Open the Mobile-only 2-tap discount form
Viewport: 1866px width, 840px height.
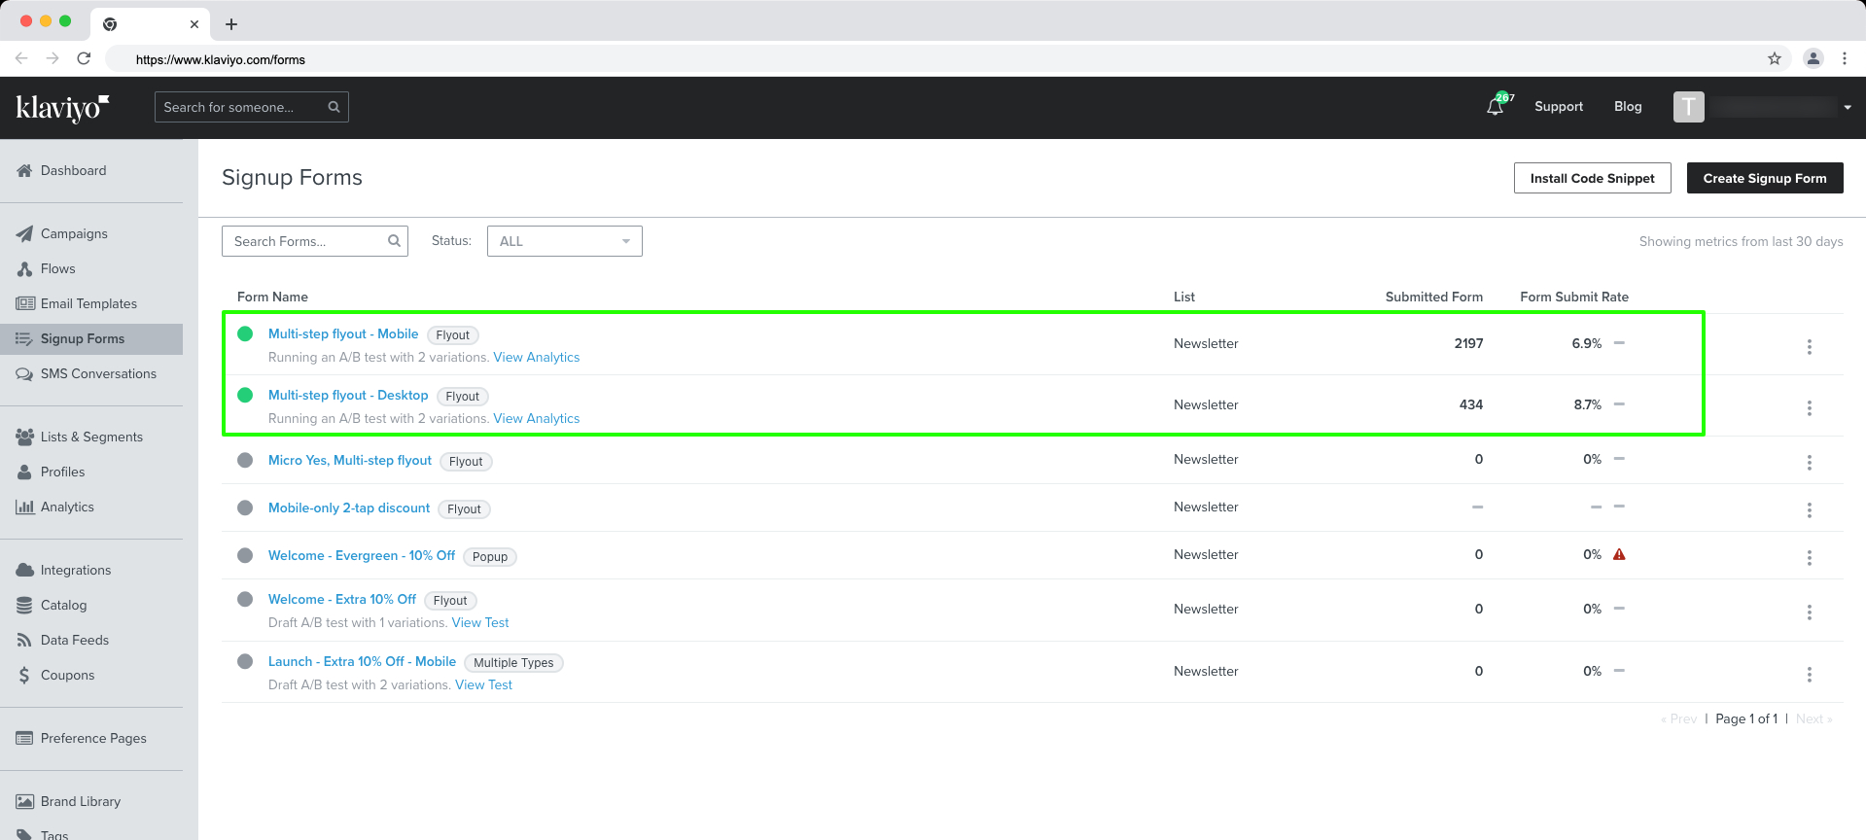(x=349, y=507)
